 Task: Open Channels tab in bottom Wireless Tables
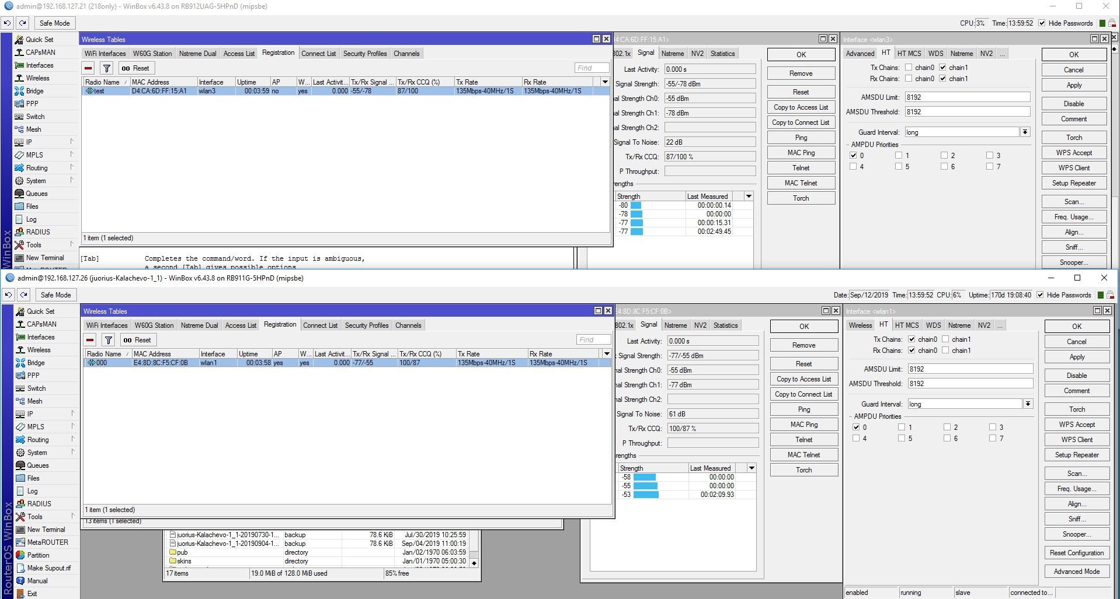coord(408,325)
